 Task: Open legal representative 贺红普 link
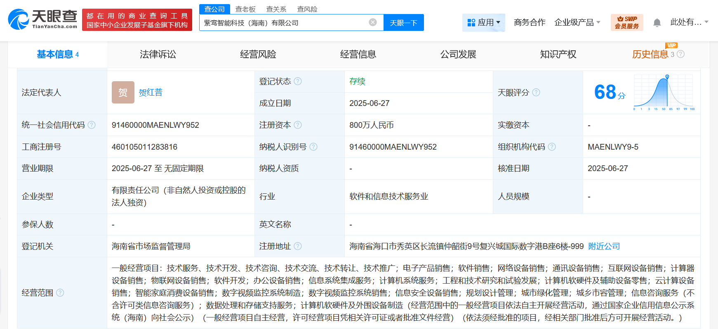coord(151,92)
